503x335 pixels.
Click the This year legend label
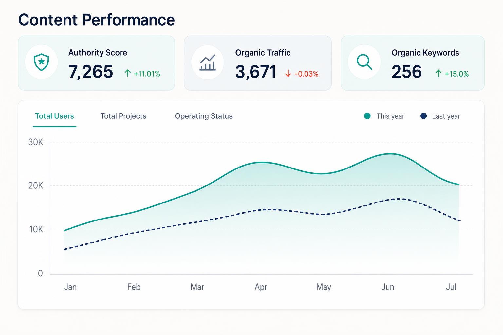pyautogui.click(x=390, y=116)
